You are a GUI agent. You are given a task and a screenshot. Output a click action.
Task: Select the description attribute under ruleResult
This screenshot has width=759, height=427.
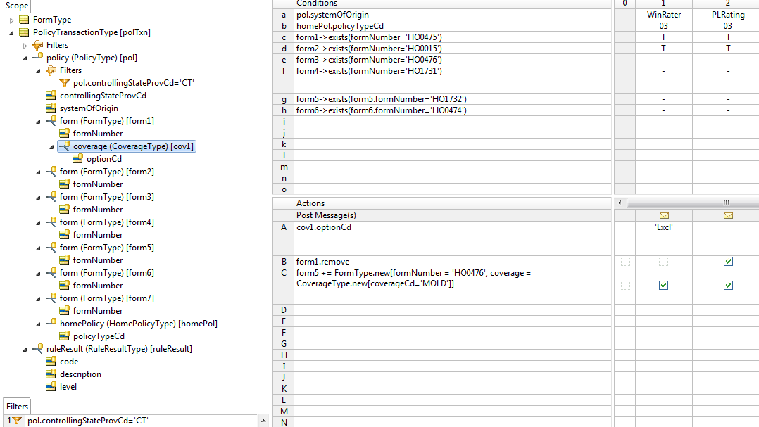coord(80,374)
